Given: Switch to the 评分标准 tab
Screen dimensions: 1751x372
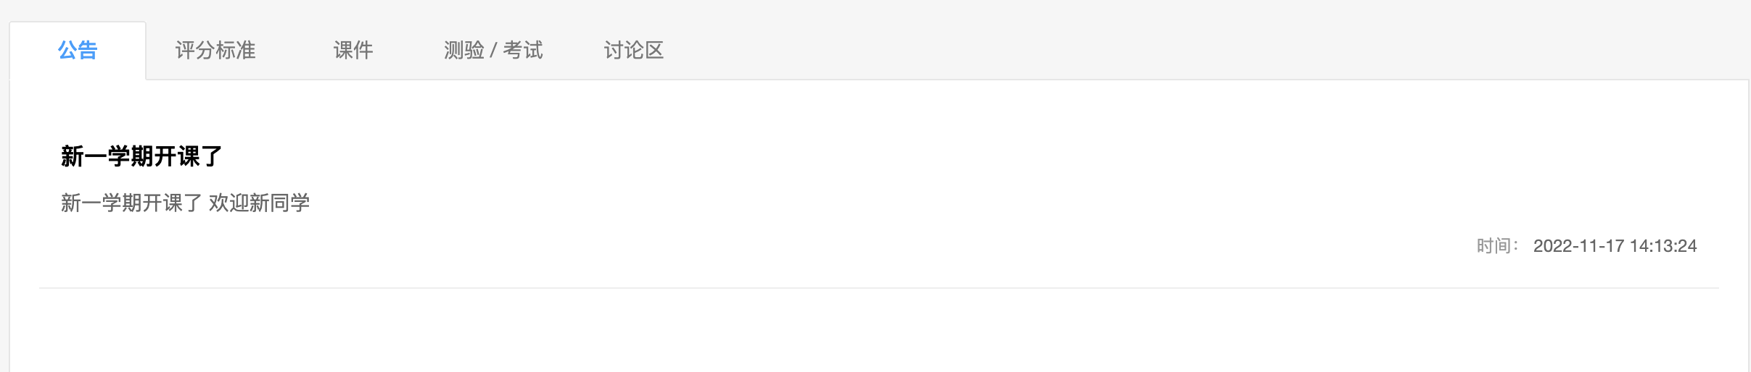Looking at the screenshot, I should click(x=215, y=51).
